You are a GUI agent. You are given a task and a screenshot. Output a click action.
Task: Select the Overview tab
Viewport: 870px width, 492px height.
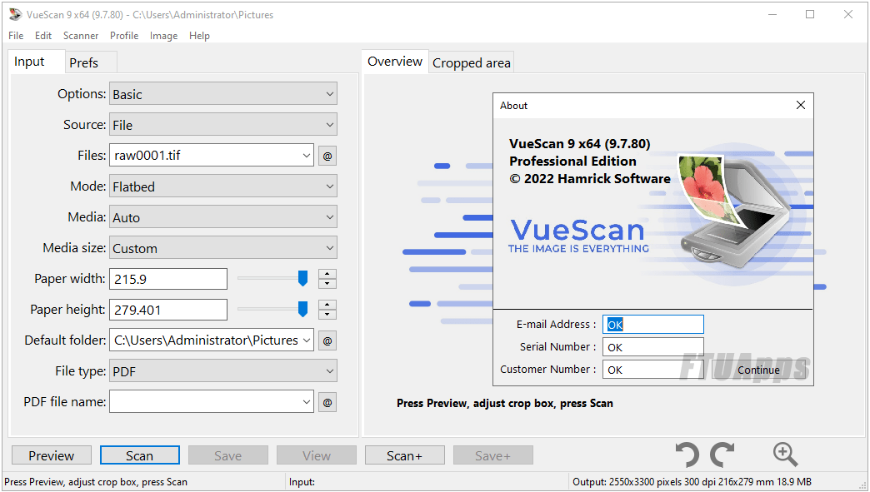point(394,62)
